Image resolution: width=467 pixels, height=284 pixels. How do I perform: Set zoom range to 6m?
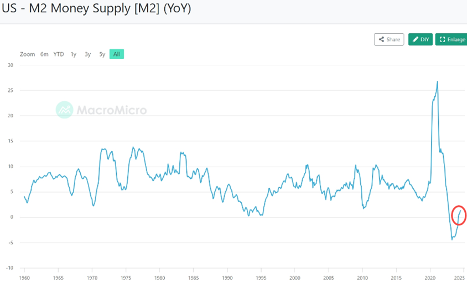44,54
